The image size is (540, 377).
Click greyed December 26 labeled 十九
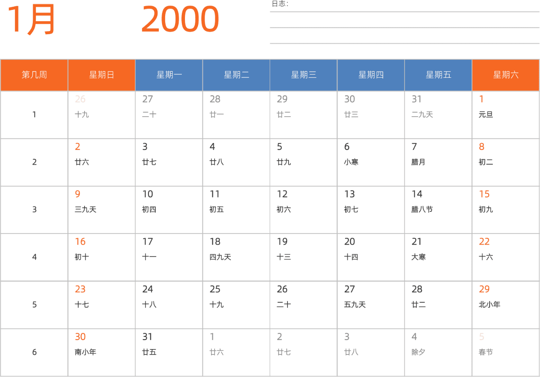[x=102, y=115]
